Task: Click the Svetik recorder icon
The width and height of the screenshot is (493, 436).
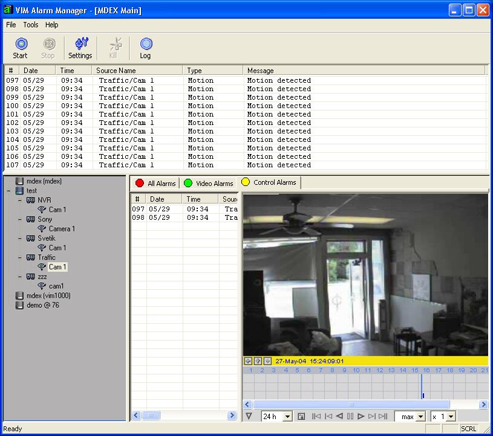Action: tap(30, 239)
